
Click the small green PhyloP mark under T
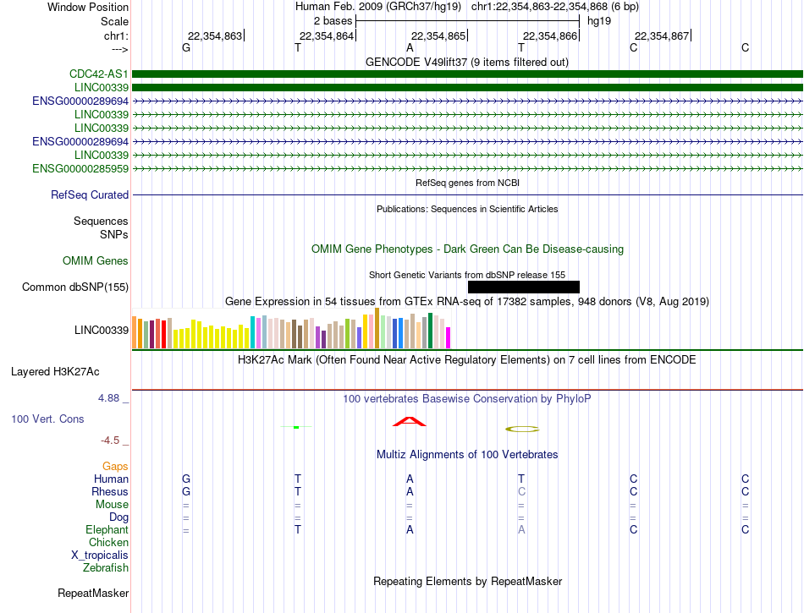point(296,427)
